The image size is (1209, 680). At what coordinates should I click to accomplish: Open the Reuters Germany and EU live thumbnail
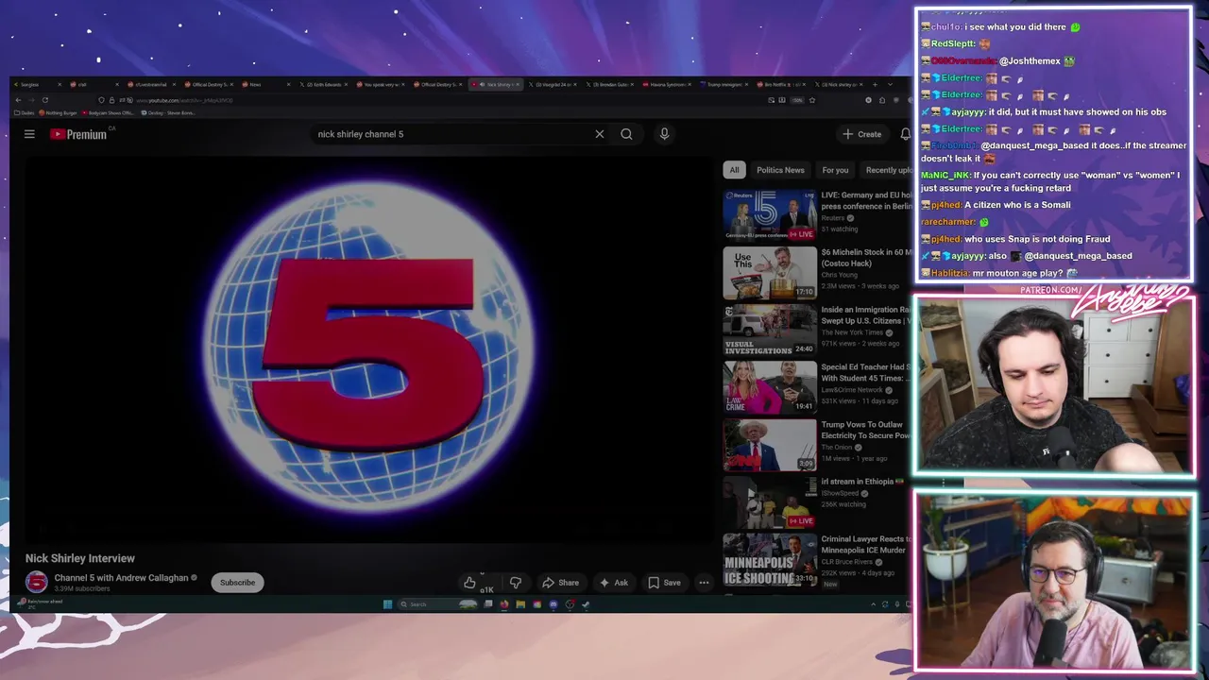tap(770, 215)
